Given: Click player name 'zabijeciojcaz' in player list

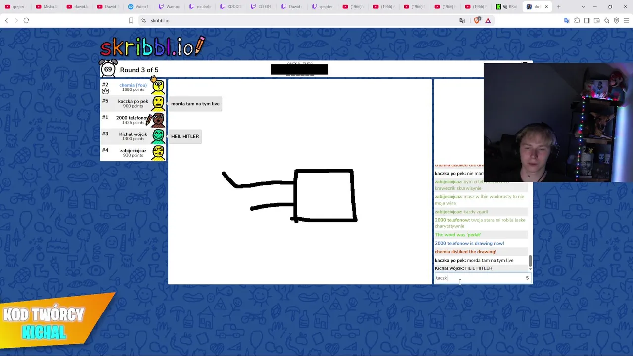Looking at the screenshot, I should point(133,150).
